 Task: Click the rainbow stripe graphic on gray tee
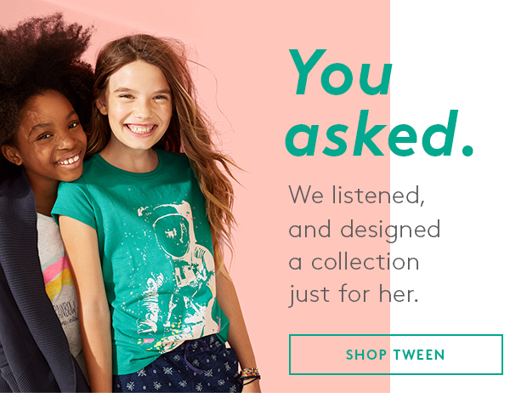58,272
